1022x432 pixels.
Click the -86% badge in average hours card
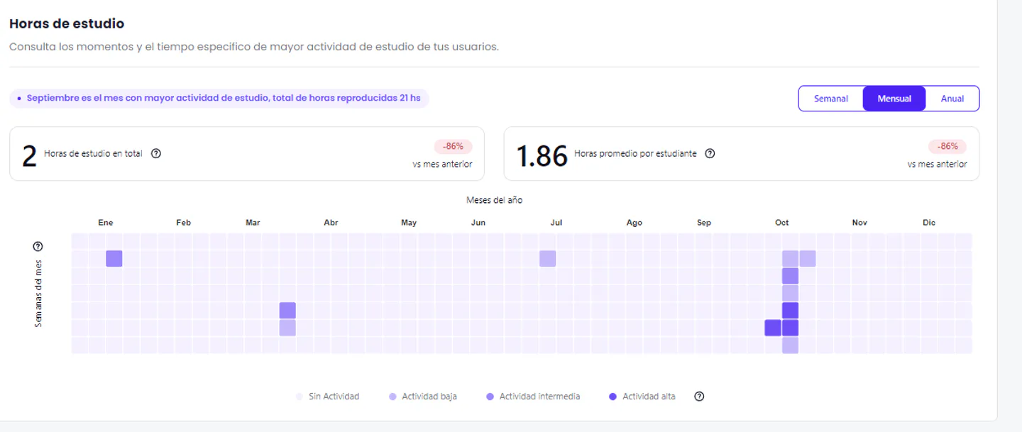947,147
